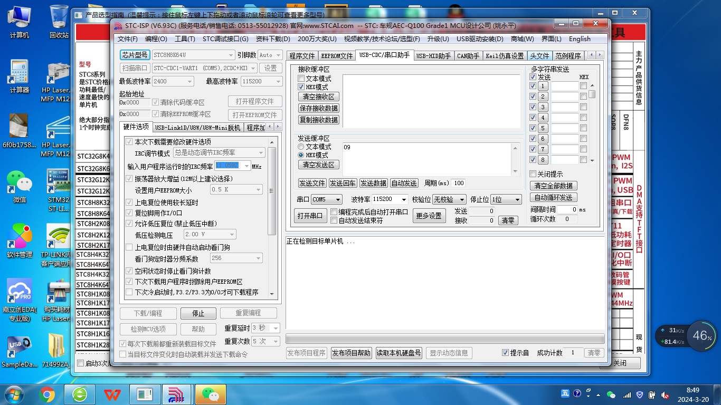Click the 打开串口 button

tap(310, 216)
